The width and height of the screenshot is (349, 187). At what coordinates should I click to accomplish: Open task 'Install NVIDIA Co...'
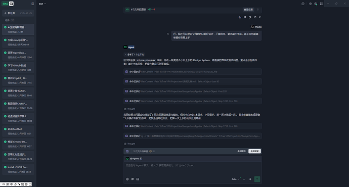click(18, 169)
